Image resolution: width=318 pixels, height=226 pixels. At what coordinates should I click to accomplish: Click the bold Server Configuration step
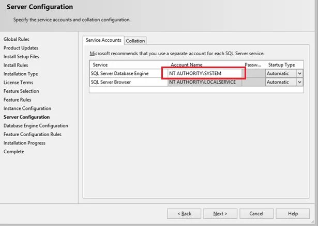(26, 117)
